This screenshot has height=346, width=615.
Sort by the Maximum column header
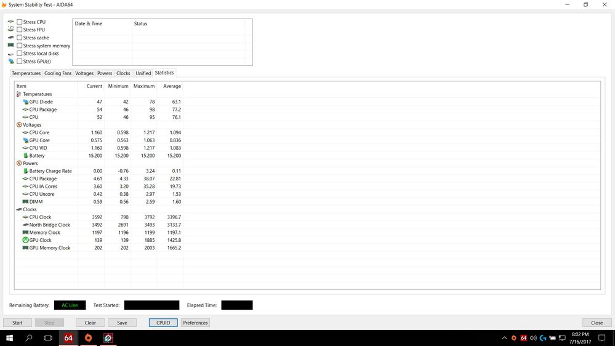pyautogui.click(x=144, y=86)
